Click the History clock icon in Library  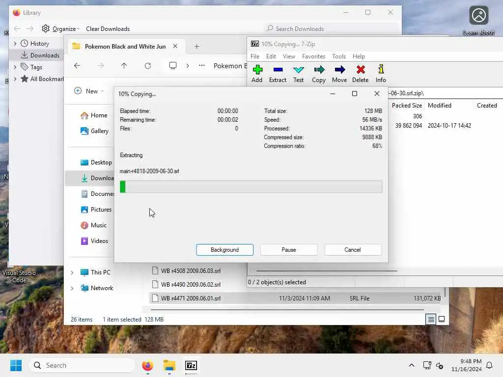[25, 43]
